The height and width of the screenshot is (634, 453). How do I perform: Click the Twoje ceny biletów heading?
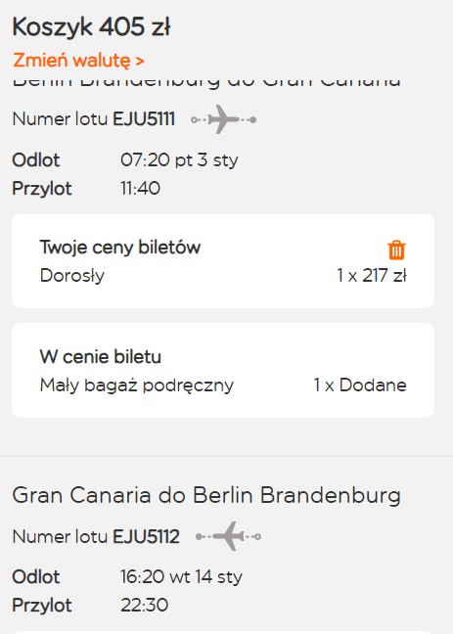click(120, 248)
